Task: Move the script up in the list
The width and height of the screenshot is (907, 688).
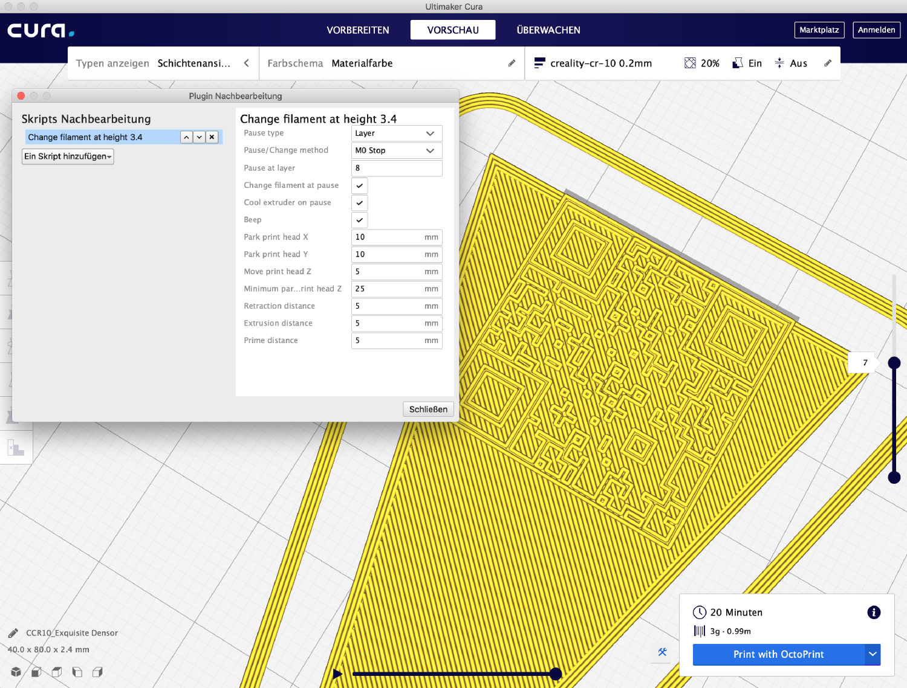Action: click(186, 137)
